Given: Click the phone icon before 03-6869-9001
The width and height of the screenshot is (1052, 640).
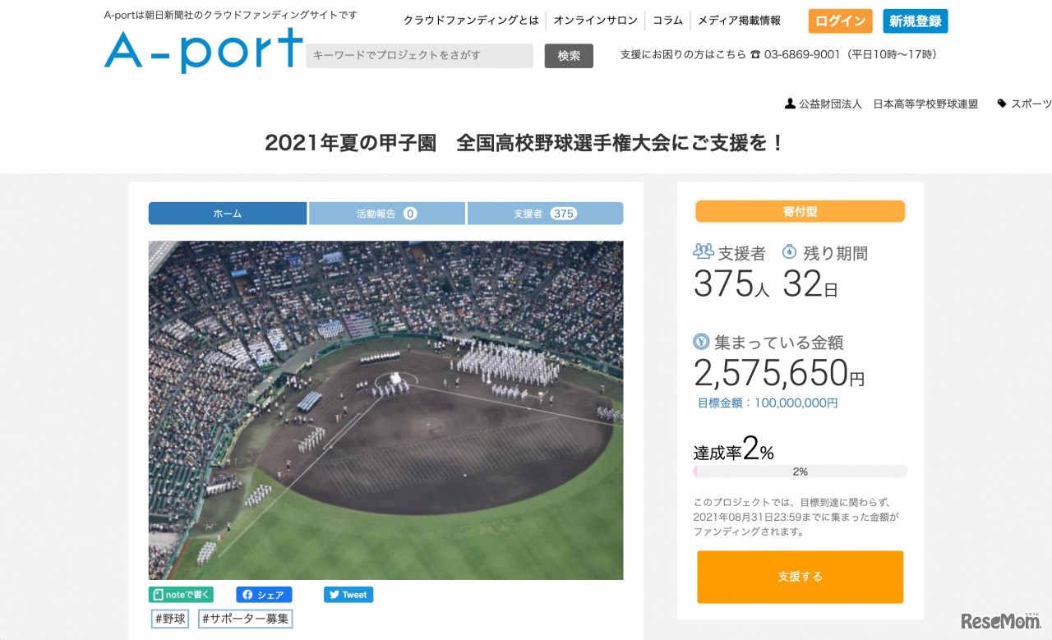Looking at the screenshot, I should click(x=755, y=54).
